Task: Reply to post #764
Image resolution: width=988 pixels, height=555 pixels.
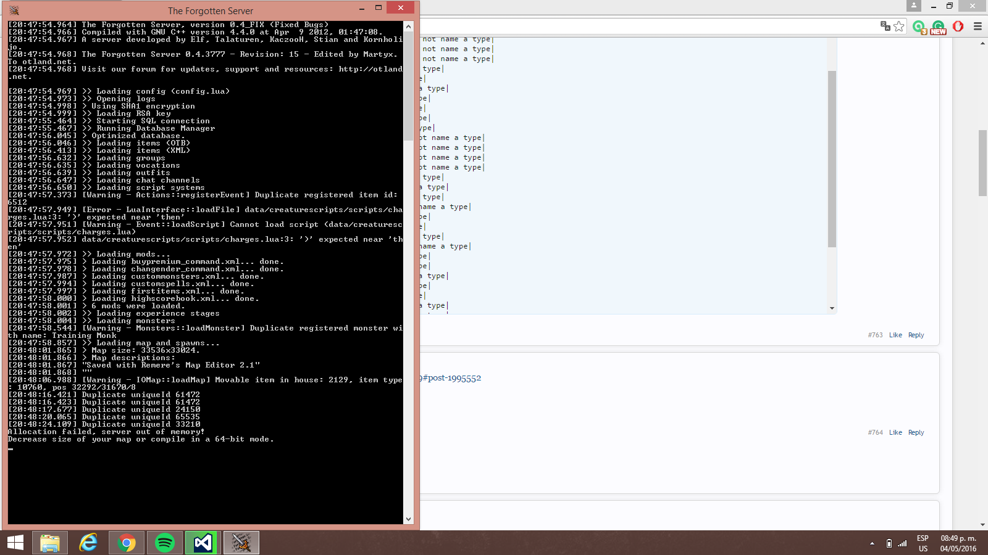Action: click(916, 433)
